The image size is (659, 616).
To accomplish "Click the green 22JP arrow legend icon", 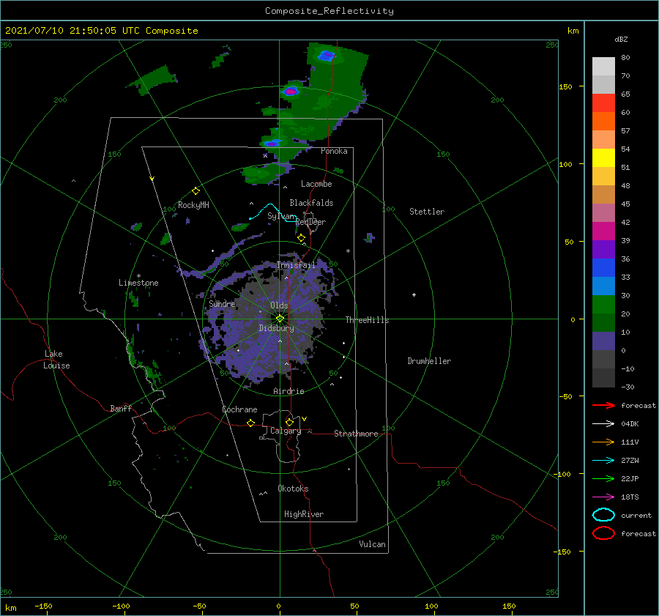I will [x=603, y=478].
